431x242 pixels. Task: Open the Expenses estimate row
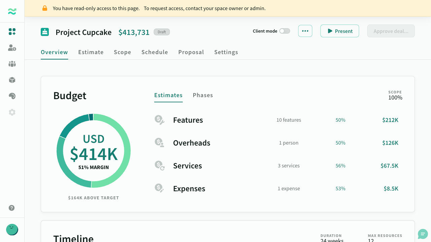coord(278,189)
